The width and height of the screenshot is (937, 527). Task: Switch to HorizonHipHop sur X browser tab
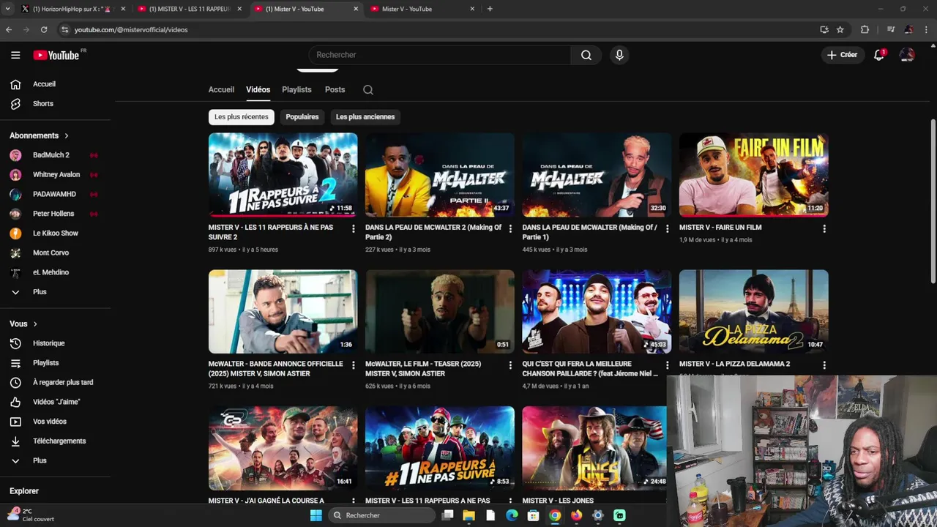pyautogui.click(x=72, y=9)
